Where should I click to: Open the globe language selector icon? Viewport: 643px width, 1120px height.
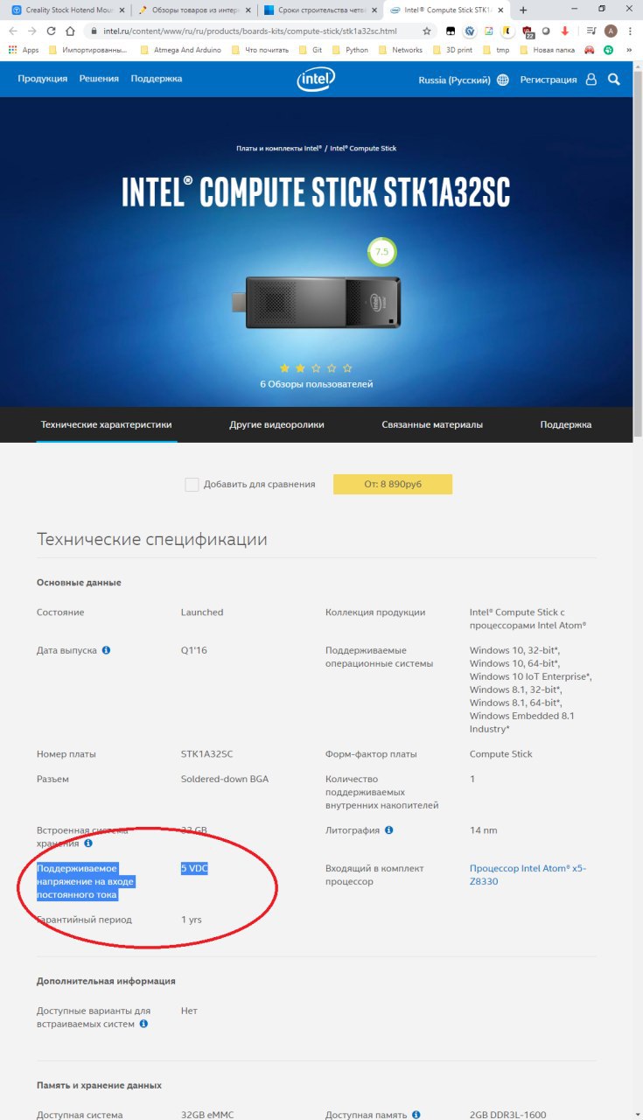(x=503, y=80)
